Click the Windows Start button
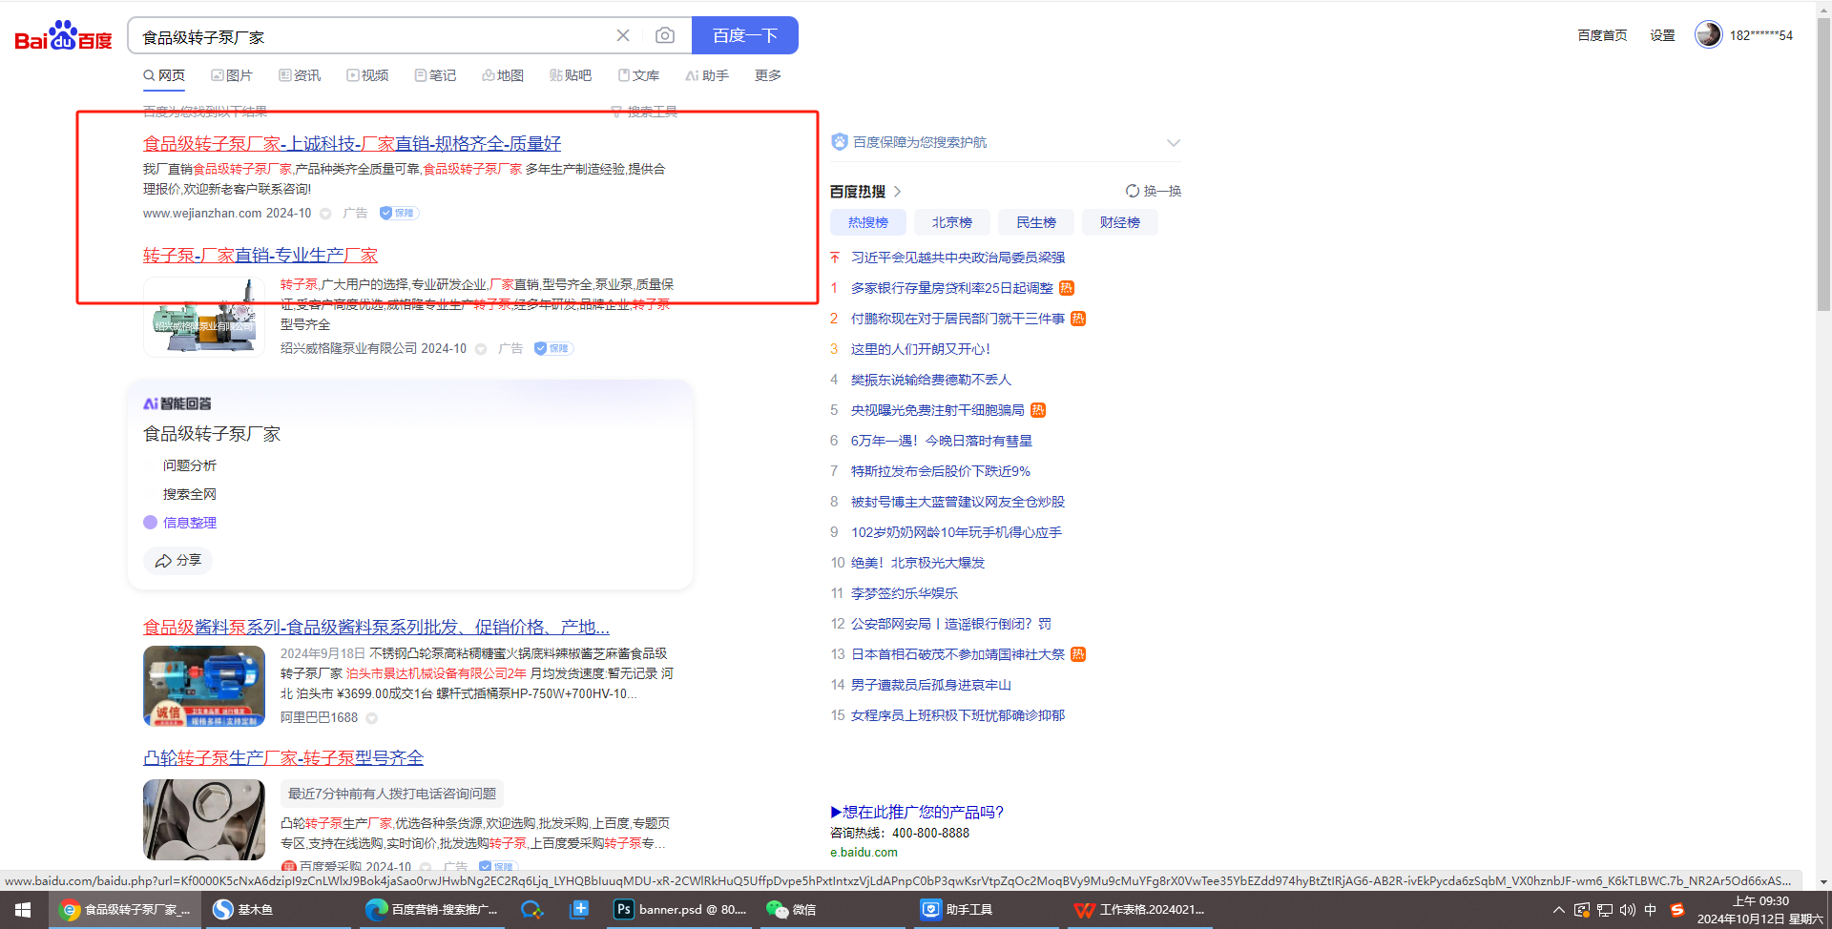1832x929 pixels. pos(23,909)
